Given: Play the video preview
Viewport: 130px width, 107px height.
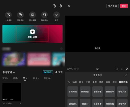Looking at the screenshot, I should (97, 69).
